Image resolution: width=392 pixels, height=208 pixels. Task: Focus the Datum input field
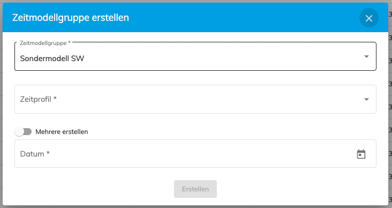[x=195, y=154]
